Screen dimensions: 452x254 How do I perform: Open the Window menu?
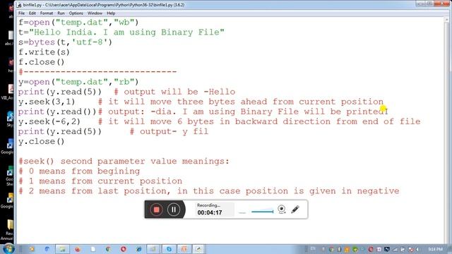pyautogui.click(x=95, y=13)
